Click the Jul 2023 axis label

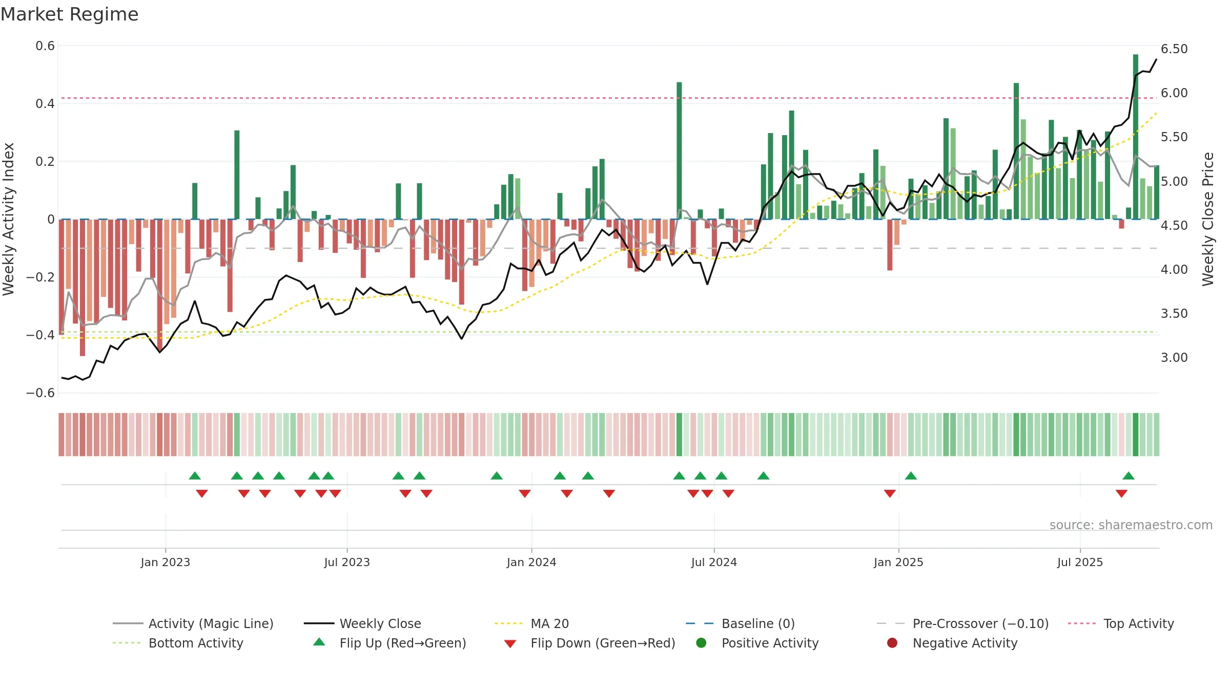[x=347, y=562]
